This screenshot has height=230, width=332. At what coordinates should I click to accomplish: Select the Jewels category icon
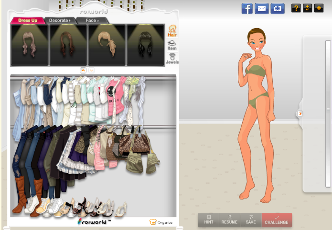[172, 59]
